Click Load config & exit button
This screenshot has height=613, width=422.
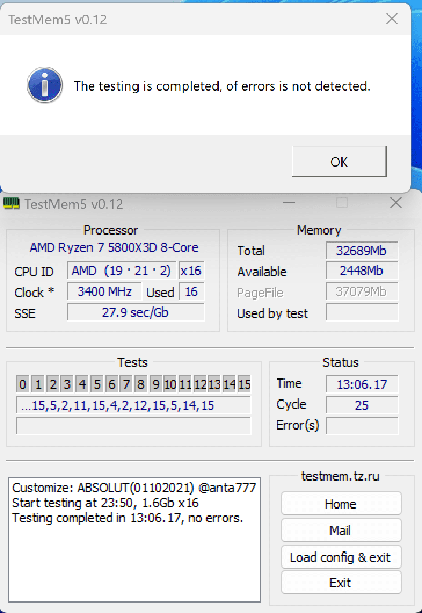[x=341, y=557]
